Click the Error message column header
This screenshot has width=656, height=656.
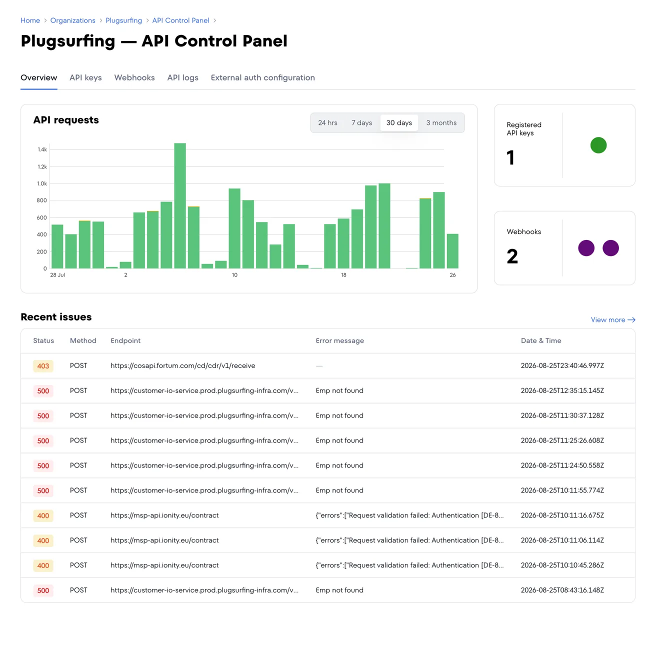[339, 341]
